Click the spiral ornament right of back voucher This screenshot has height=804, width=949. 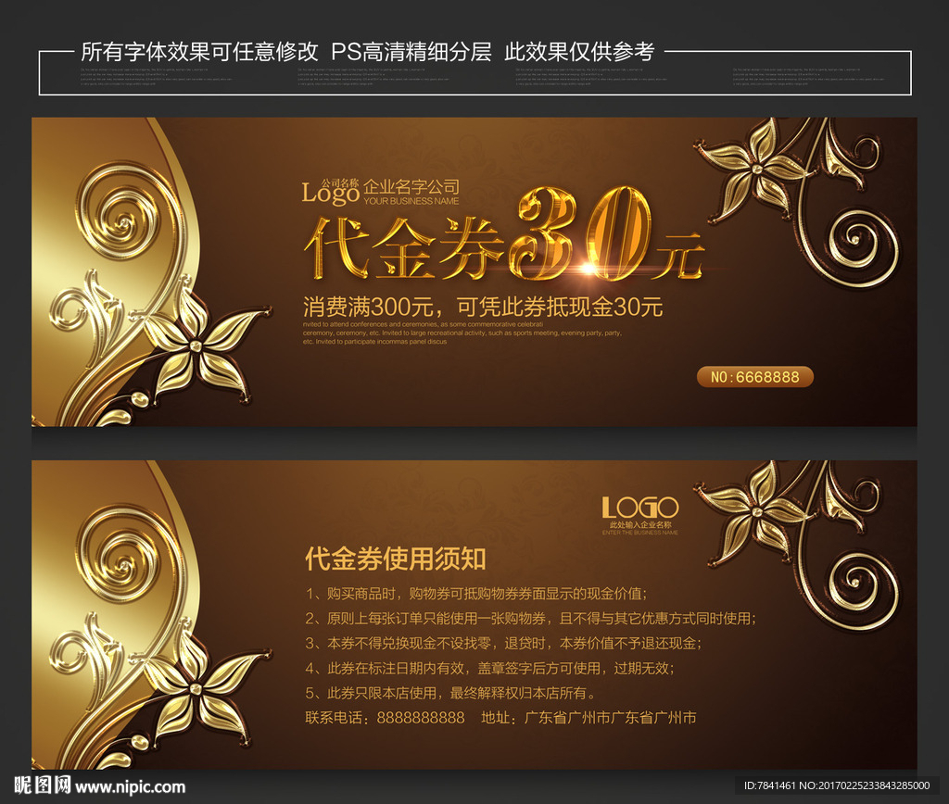tap(854, 580)
